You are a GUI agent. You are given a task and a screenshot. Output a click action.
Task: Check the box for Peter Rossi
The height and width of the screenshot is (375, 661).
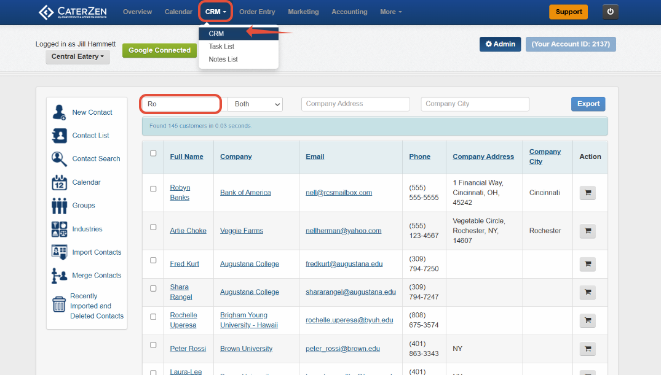[154, 345]
